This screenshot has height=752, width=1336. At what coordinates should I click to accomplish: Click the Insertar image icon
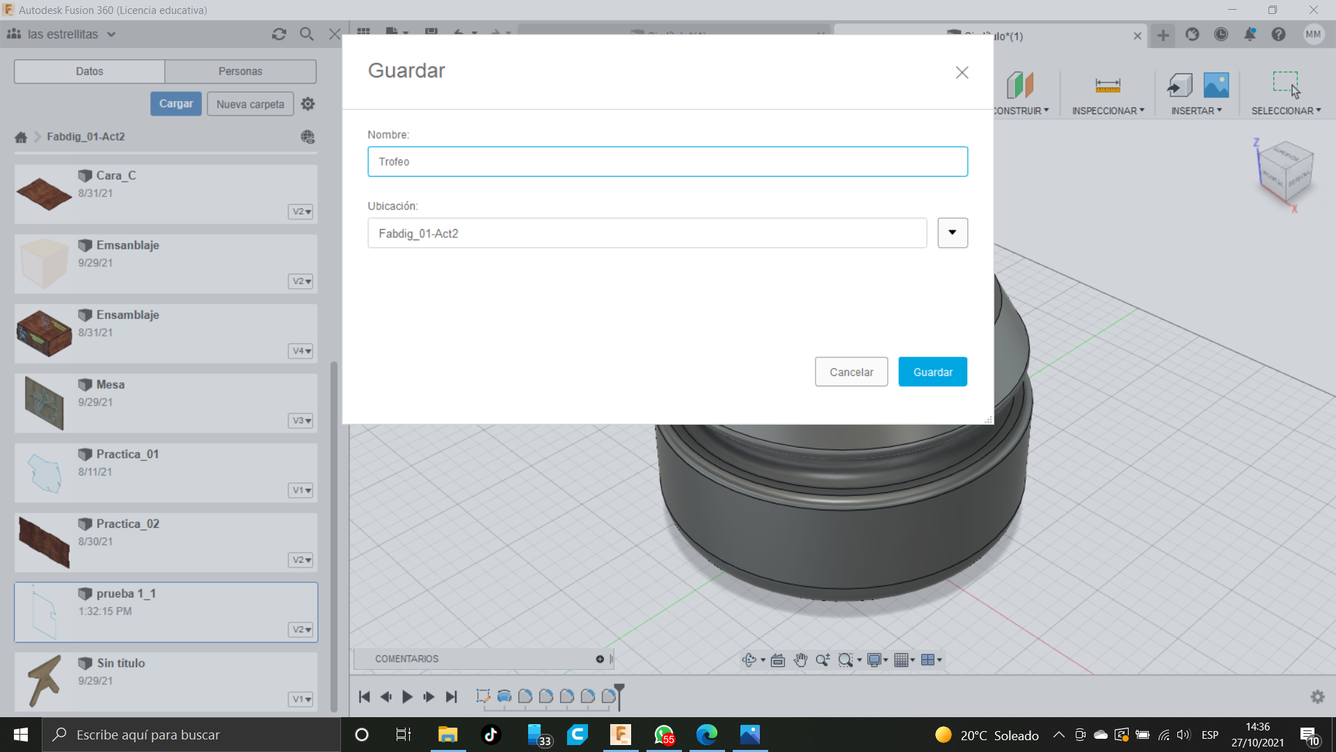1216,86
